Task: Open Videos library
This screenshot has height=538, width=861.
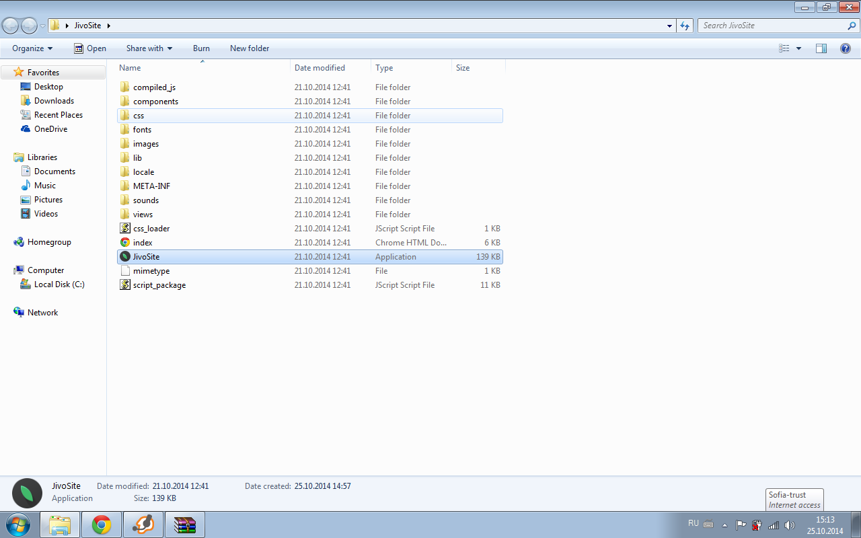Action: 46,214
